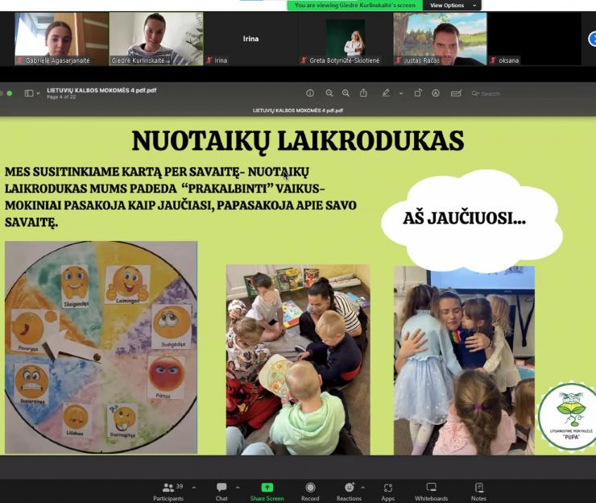Viewport: 596px width, 503px height.
Task: Zoom out the PDF document
Action: (329, 94)
